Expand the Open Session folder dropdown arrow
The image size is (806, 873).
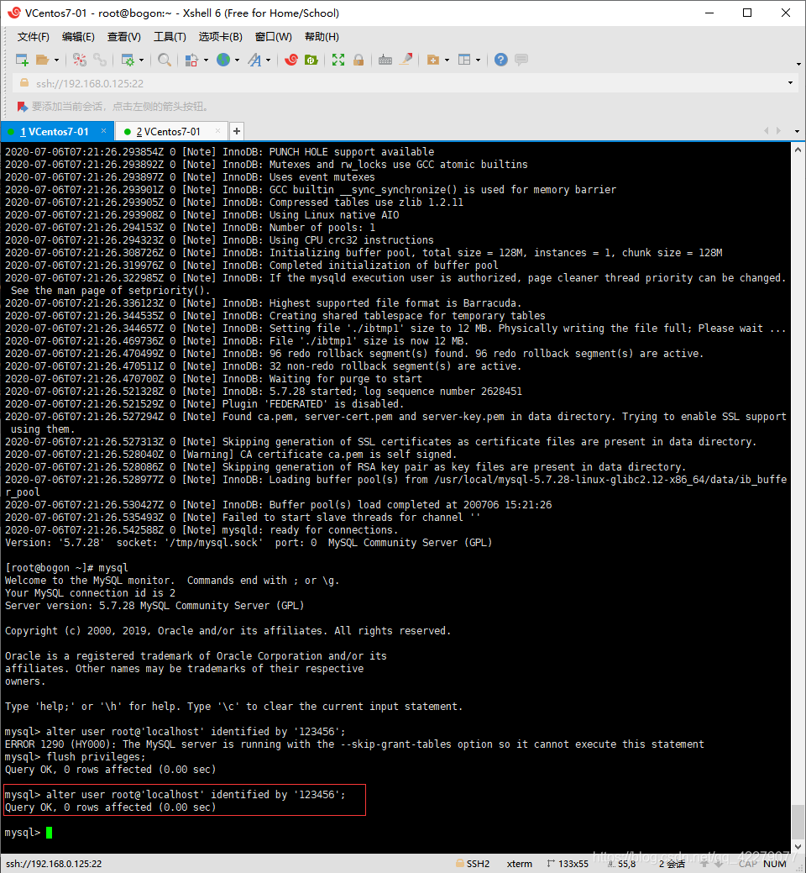(56, 60)
